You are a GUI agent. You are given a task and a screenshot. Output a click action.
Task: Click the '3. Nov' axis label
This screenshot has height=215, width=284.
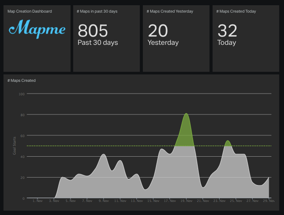pos(54,201)
